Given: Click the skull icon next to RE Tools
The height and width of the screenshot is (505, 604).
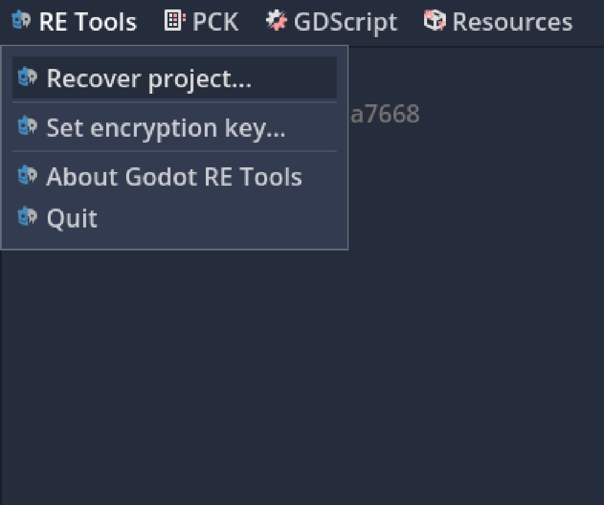Looking at the screenshot, I should 22,21.
